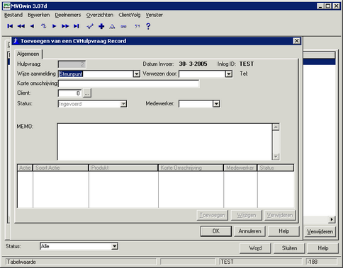This screenshot has width=343, height=268.
Task: Click the dialog title bar icon
Action: coord(16,41)
